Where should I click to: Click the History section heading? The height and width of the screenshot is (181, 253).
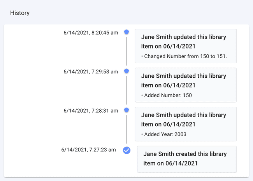[20, 13]
